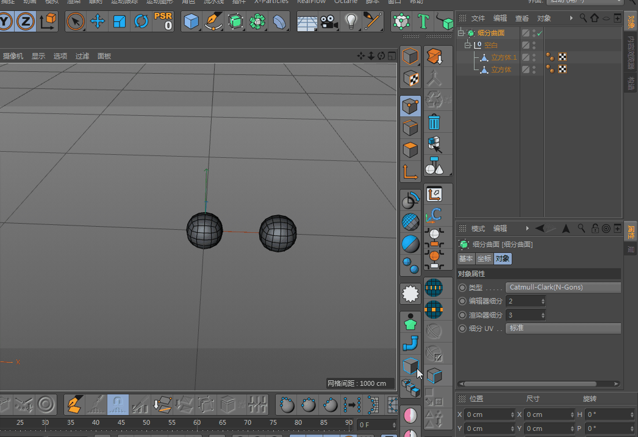This screenshot has width=638, height=437.
Task: Click the white gear-shaped icon
Action: [x=410, y=294]
